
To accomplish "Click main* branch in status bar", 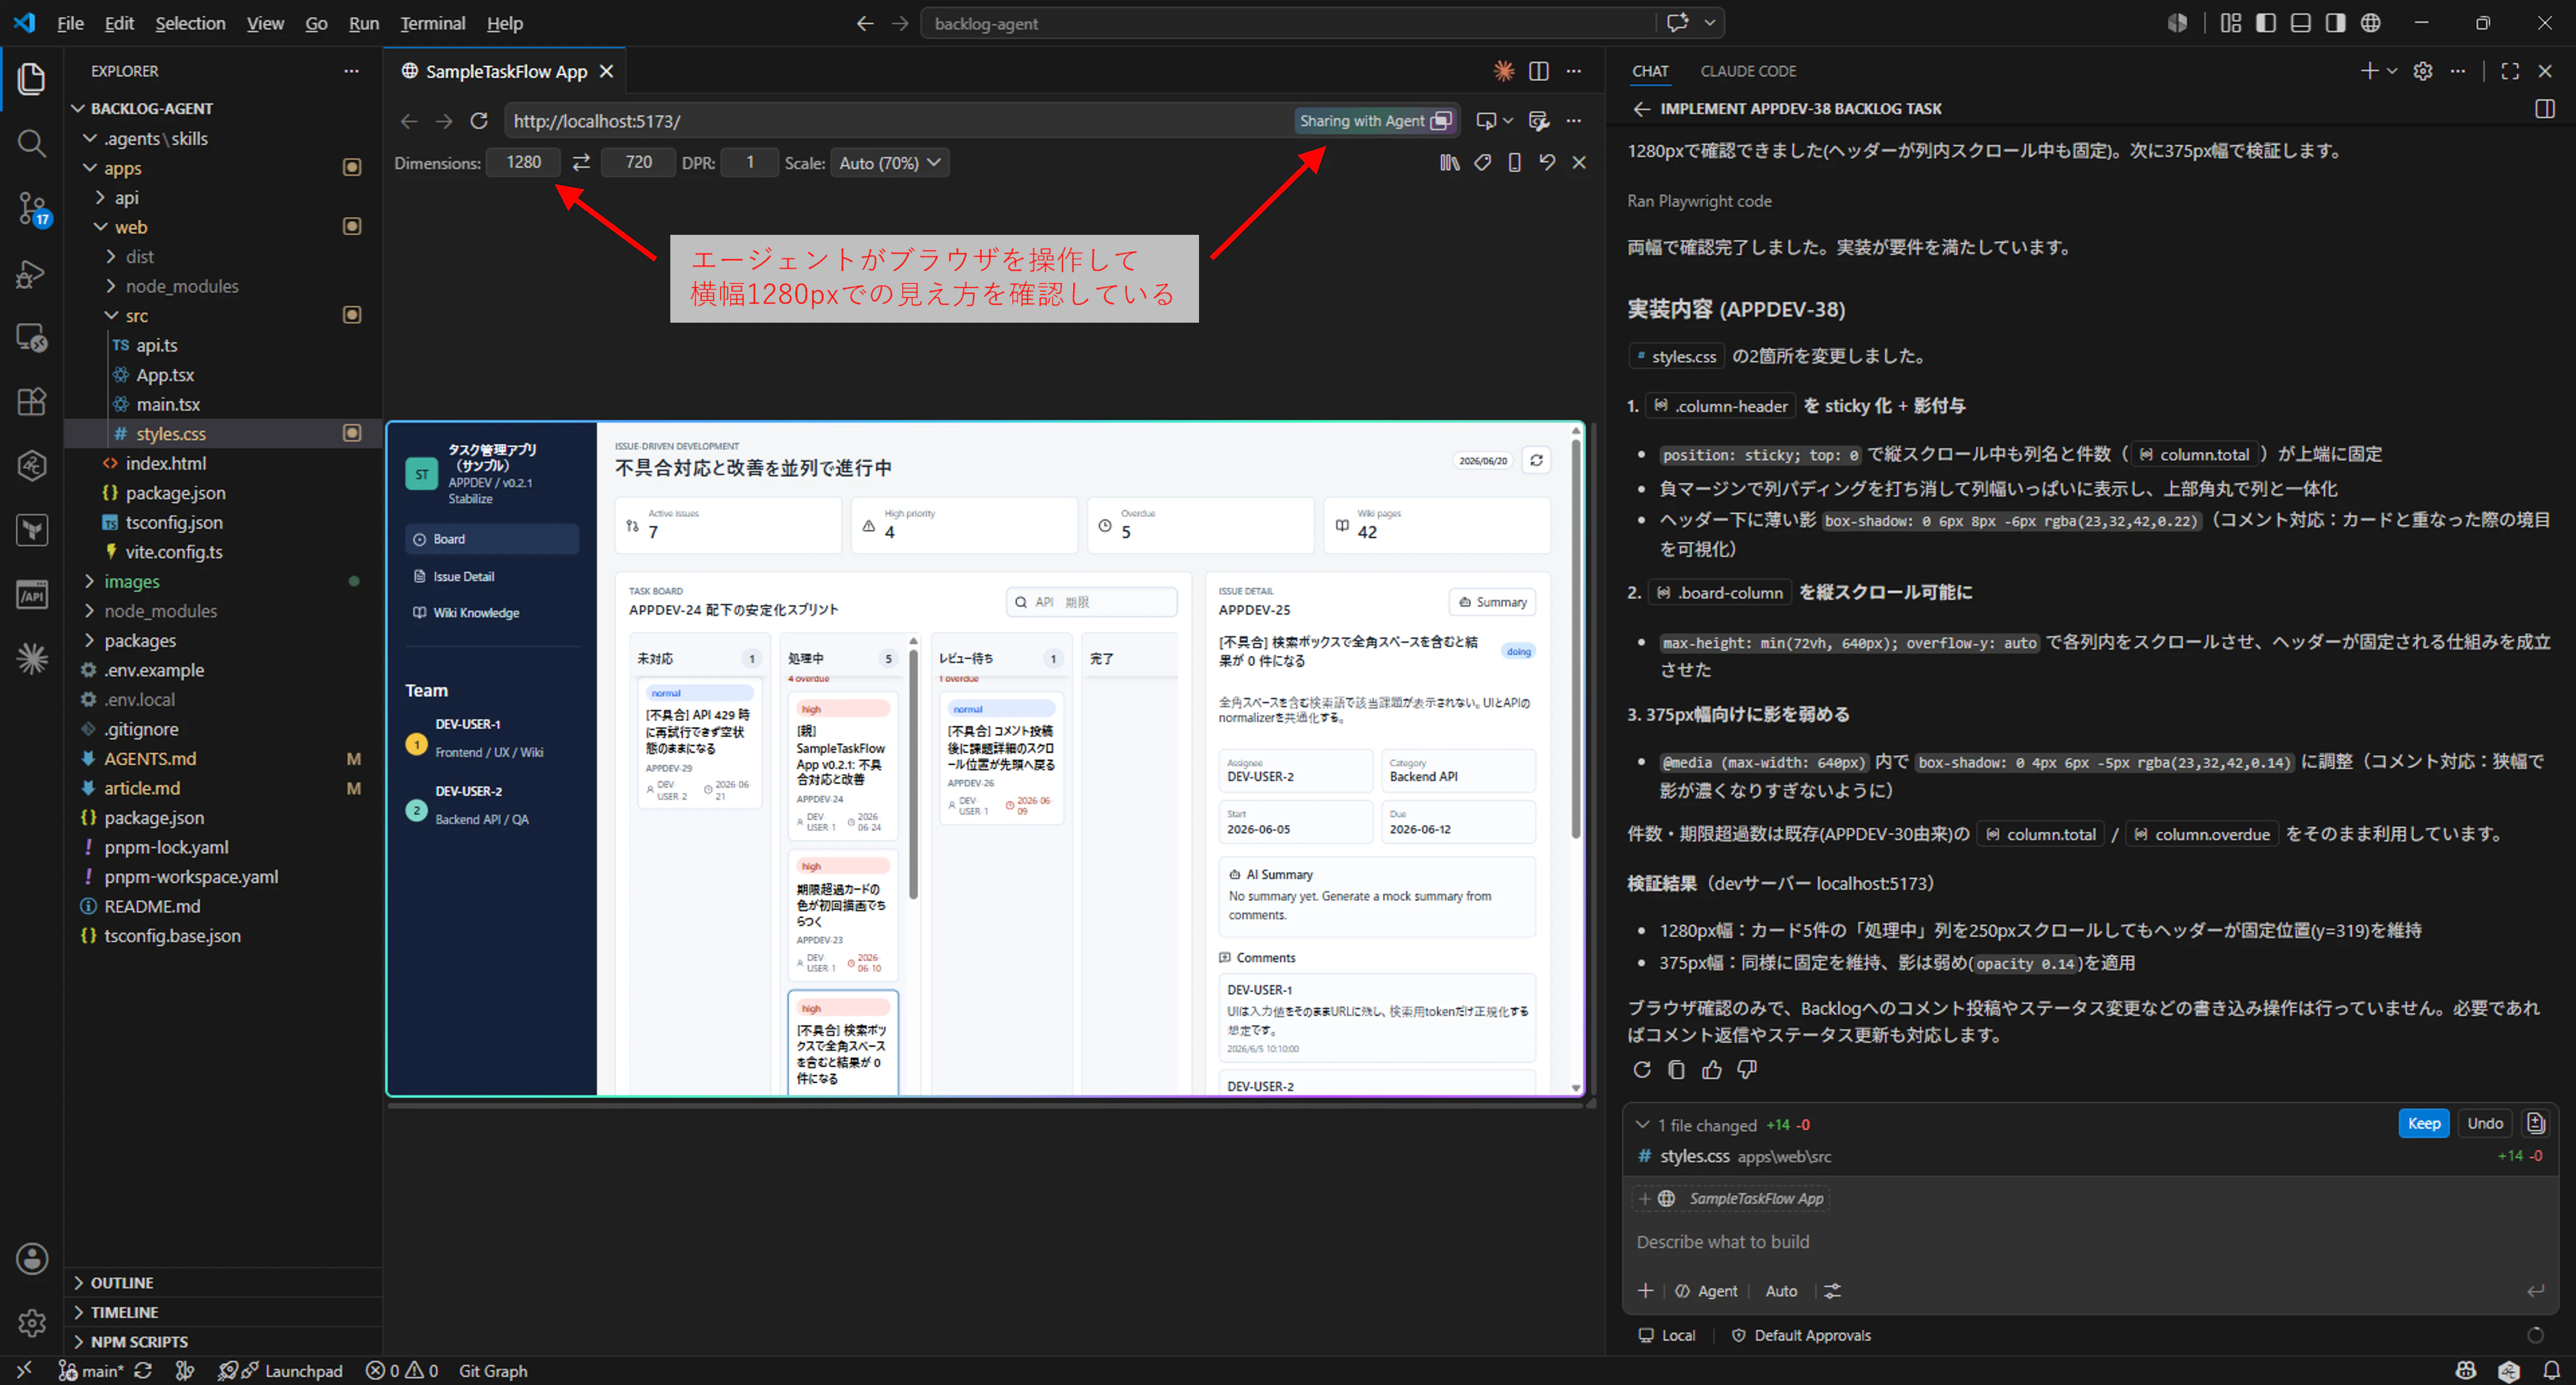I will coord(90,1371).
